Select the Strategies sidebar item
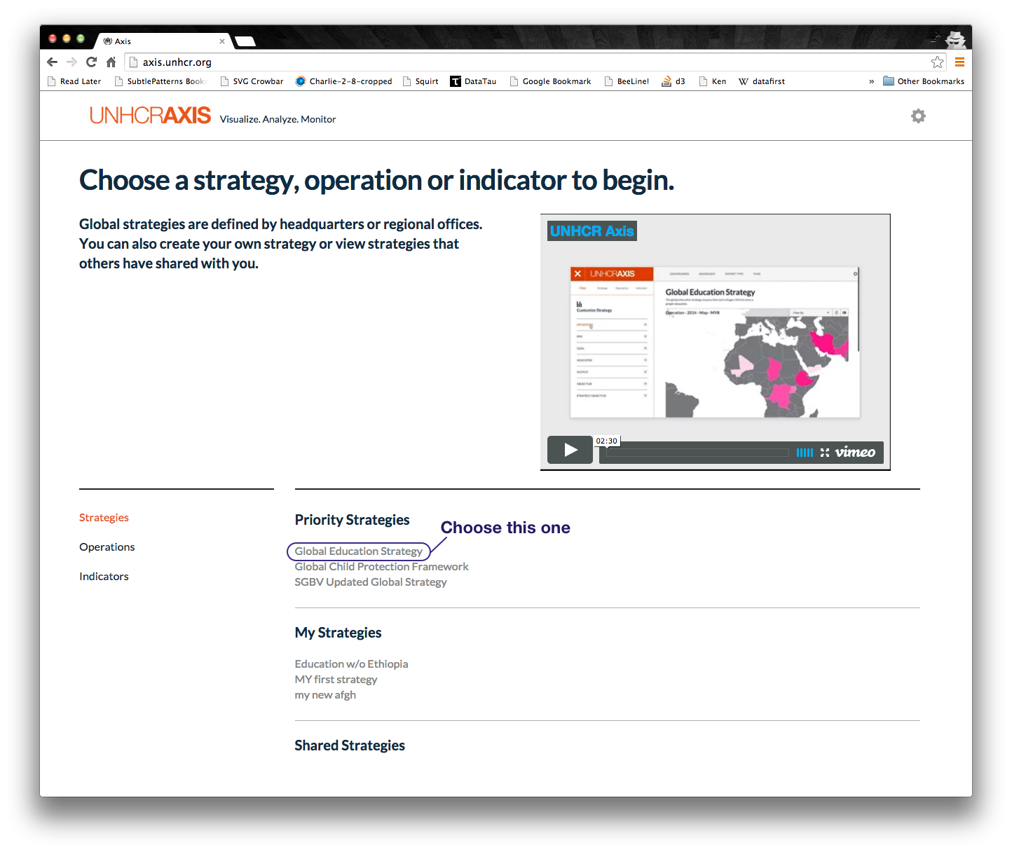The width and height of the screenshot is (1012, 852). 104,517
